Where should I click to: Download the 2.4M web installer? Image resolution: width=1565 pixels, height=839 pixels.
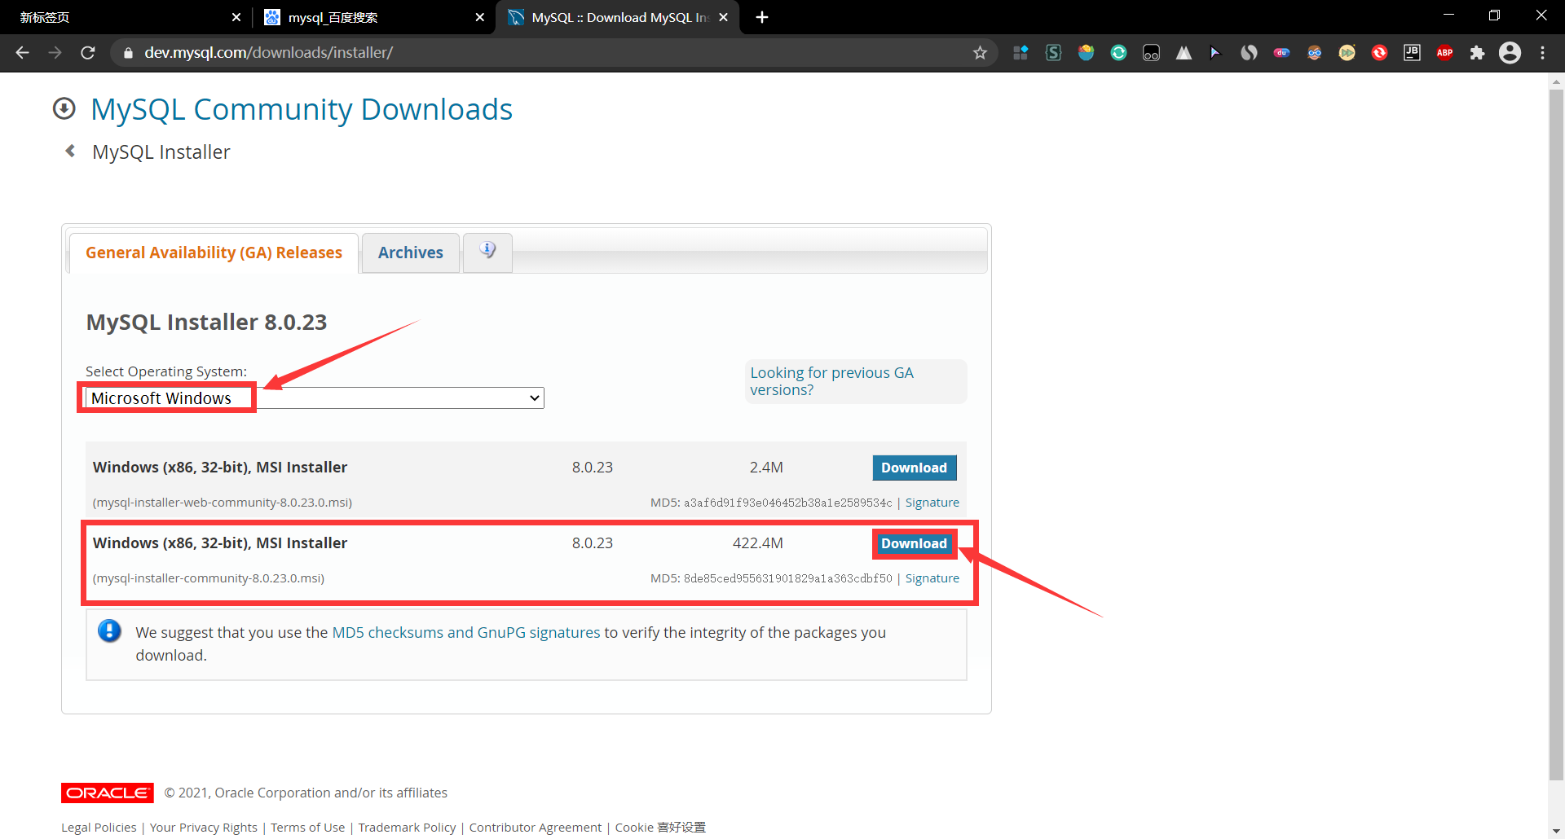click(x=914, y=468)
